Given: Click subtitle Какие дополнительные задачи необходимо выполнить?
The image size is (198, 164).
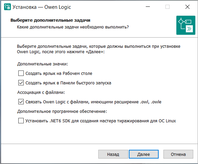Looking at the screenshot, I should click(73, 27).
